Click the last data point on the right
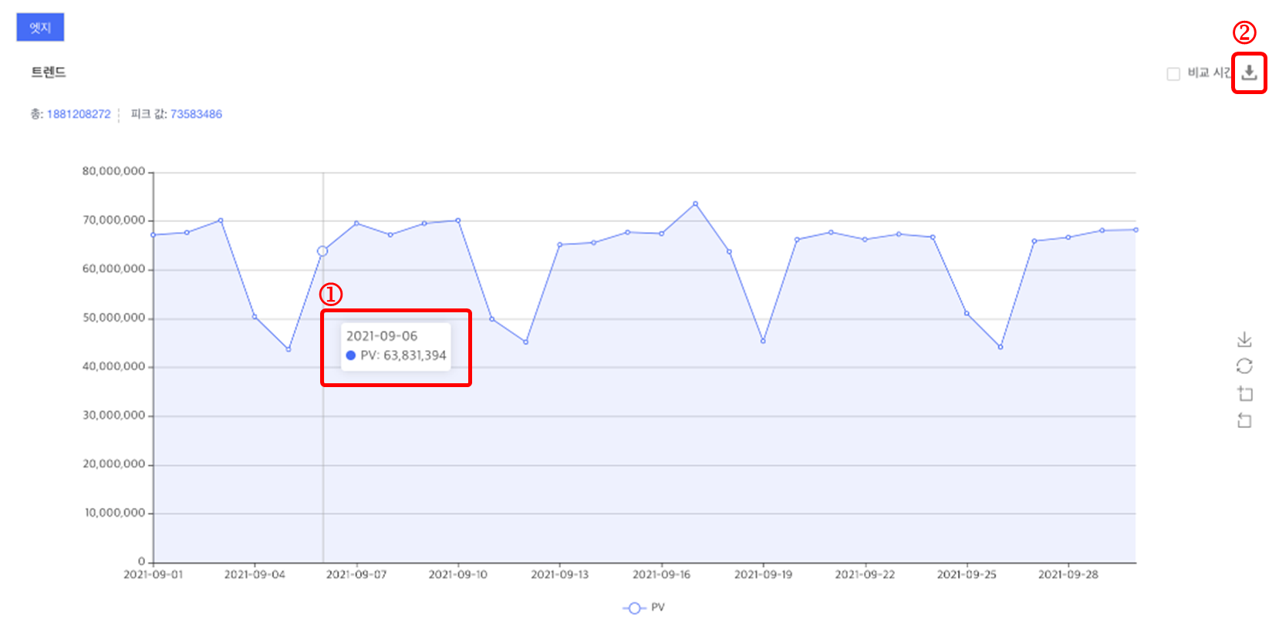 (x=1136, y=230)
